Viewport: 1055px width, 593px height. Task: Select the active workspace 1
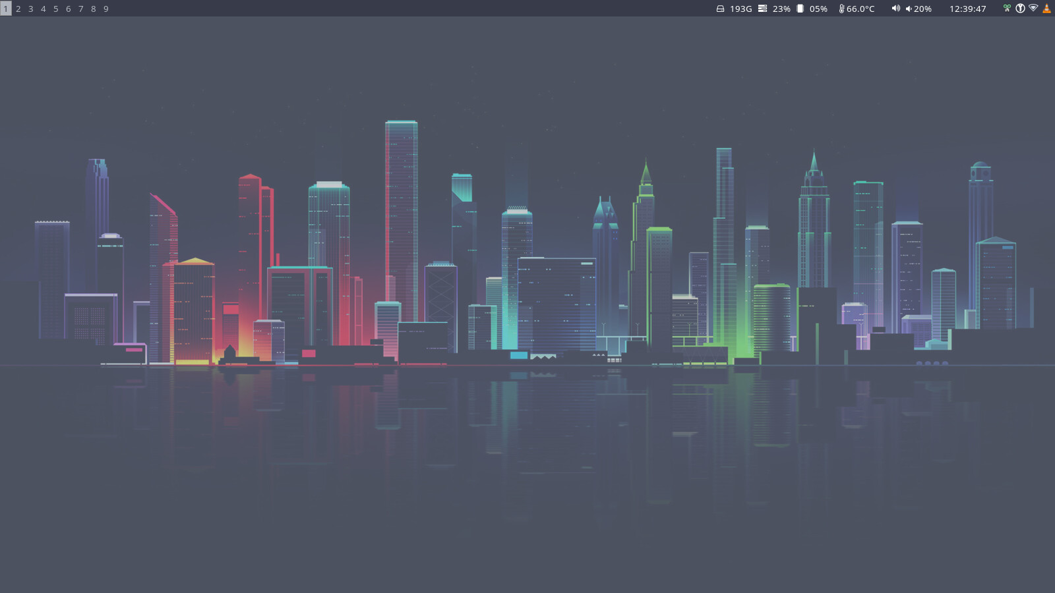pyautogui.click(x=6, y=9)
